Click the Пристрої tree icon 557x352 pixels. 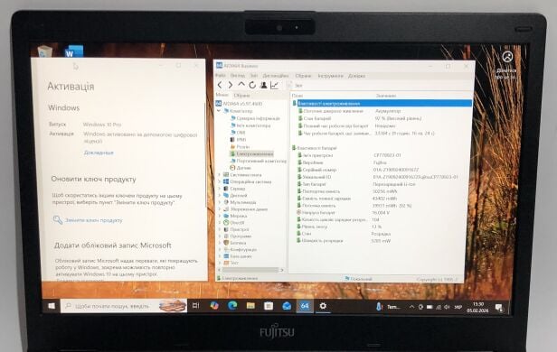click(x=226, y=229)
